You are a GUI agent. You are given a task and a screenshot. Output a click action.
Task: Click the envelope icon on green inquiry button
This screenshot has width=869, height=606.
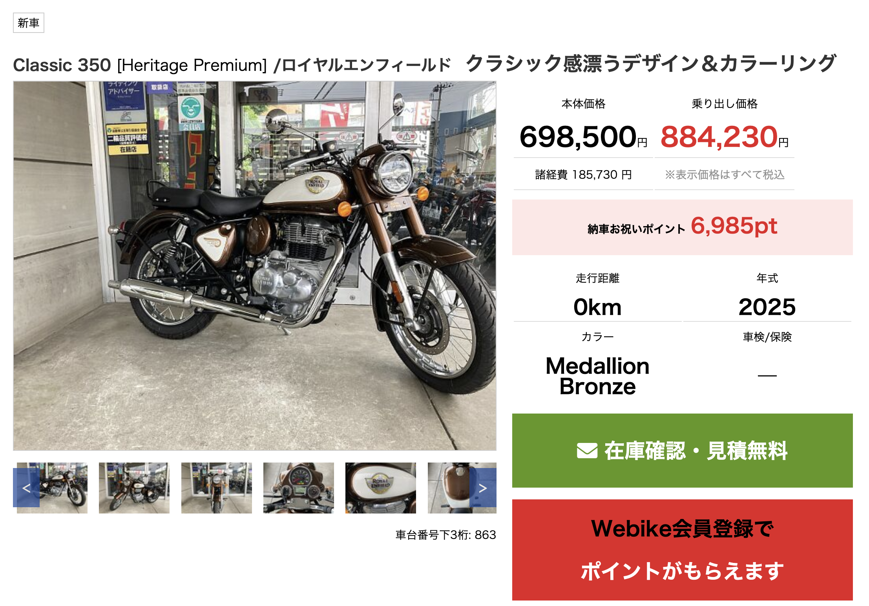click(587, 451)
